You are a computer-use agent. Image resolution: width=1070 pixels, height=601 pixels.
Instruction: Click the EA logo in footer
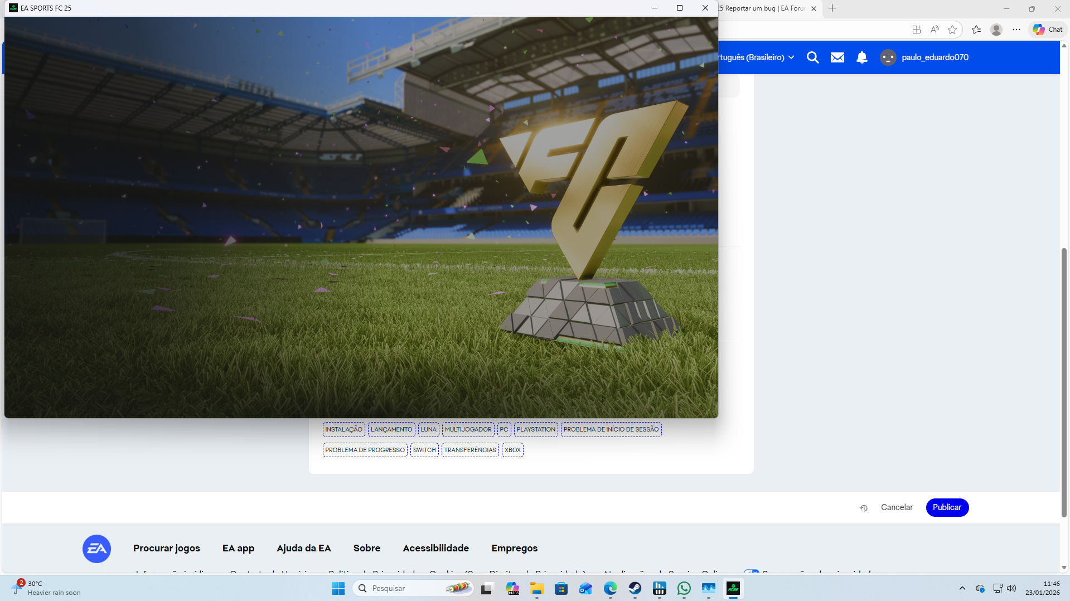96,549
